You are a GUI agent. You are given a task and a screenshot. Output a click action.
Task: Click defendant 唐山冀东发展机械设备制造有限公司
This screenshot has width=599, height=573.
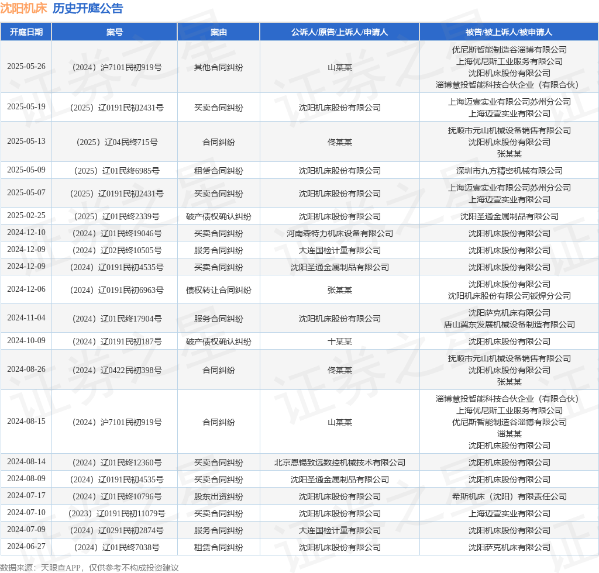[x=510, y=325]
